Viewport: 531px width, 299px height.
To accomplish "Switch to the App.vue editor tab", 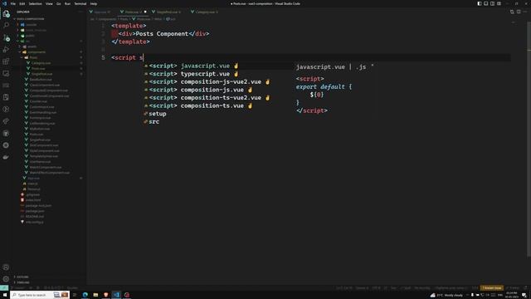I will (100, 12).
